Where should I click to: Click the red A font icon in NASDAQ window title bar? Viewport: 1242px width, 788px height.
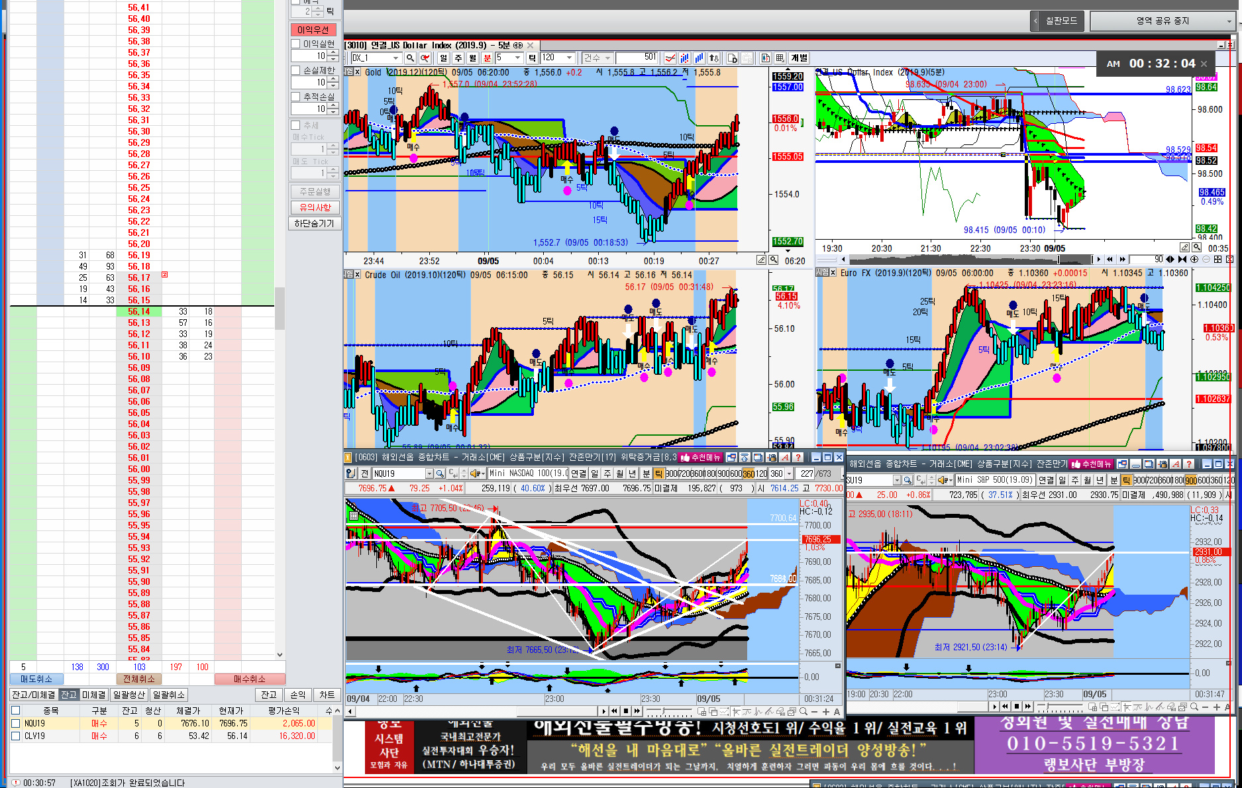point(785,458)
